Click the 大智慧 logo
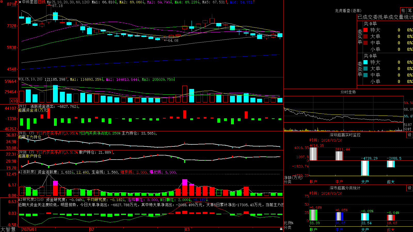This screenshot has width=413, height=232. click(x=8, y=229)
